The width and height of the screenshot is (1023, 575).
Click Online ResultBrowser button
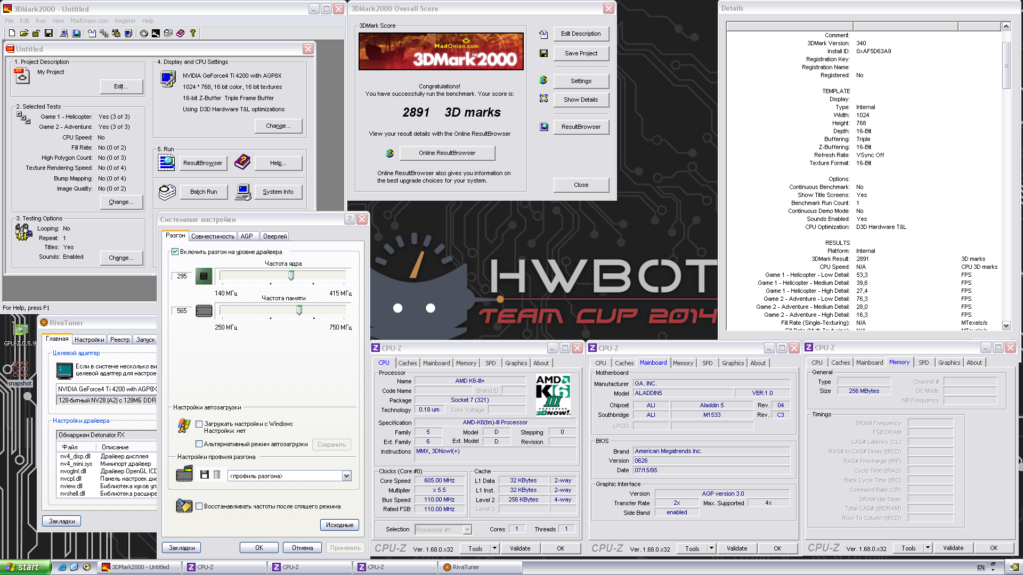[x=447, y=153]
